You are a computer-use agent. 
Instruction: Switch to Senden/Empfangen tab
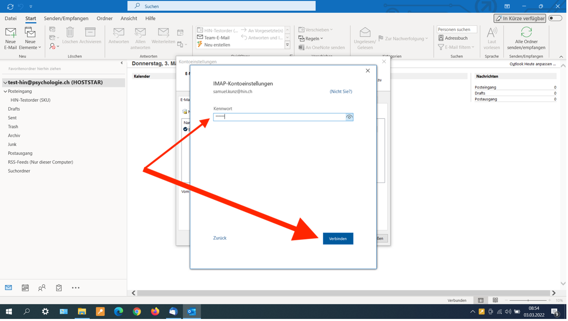pyautogui.click(x=66, y=18)
